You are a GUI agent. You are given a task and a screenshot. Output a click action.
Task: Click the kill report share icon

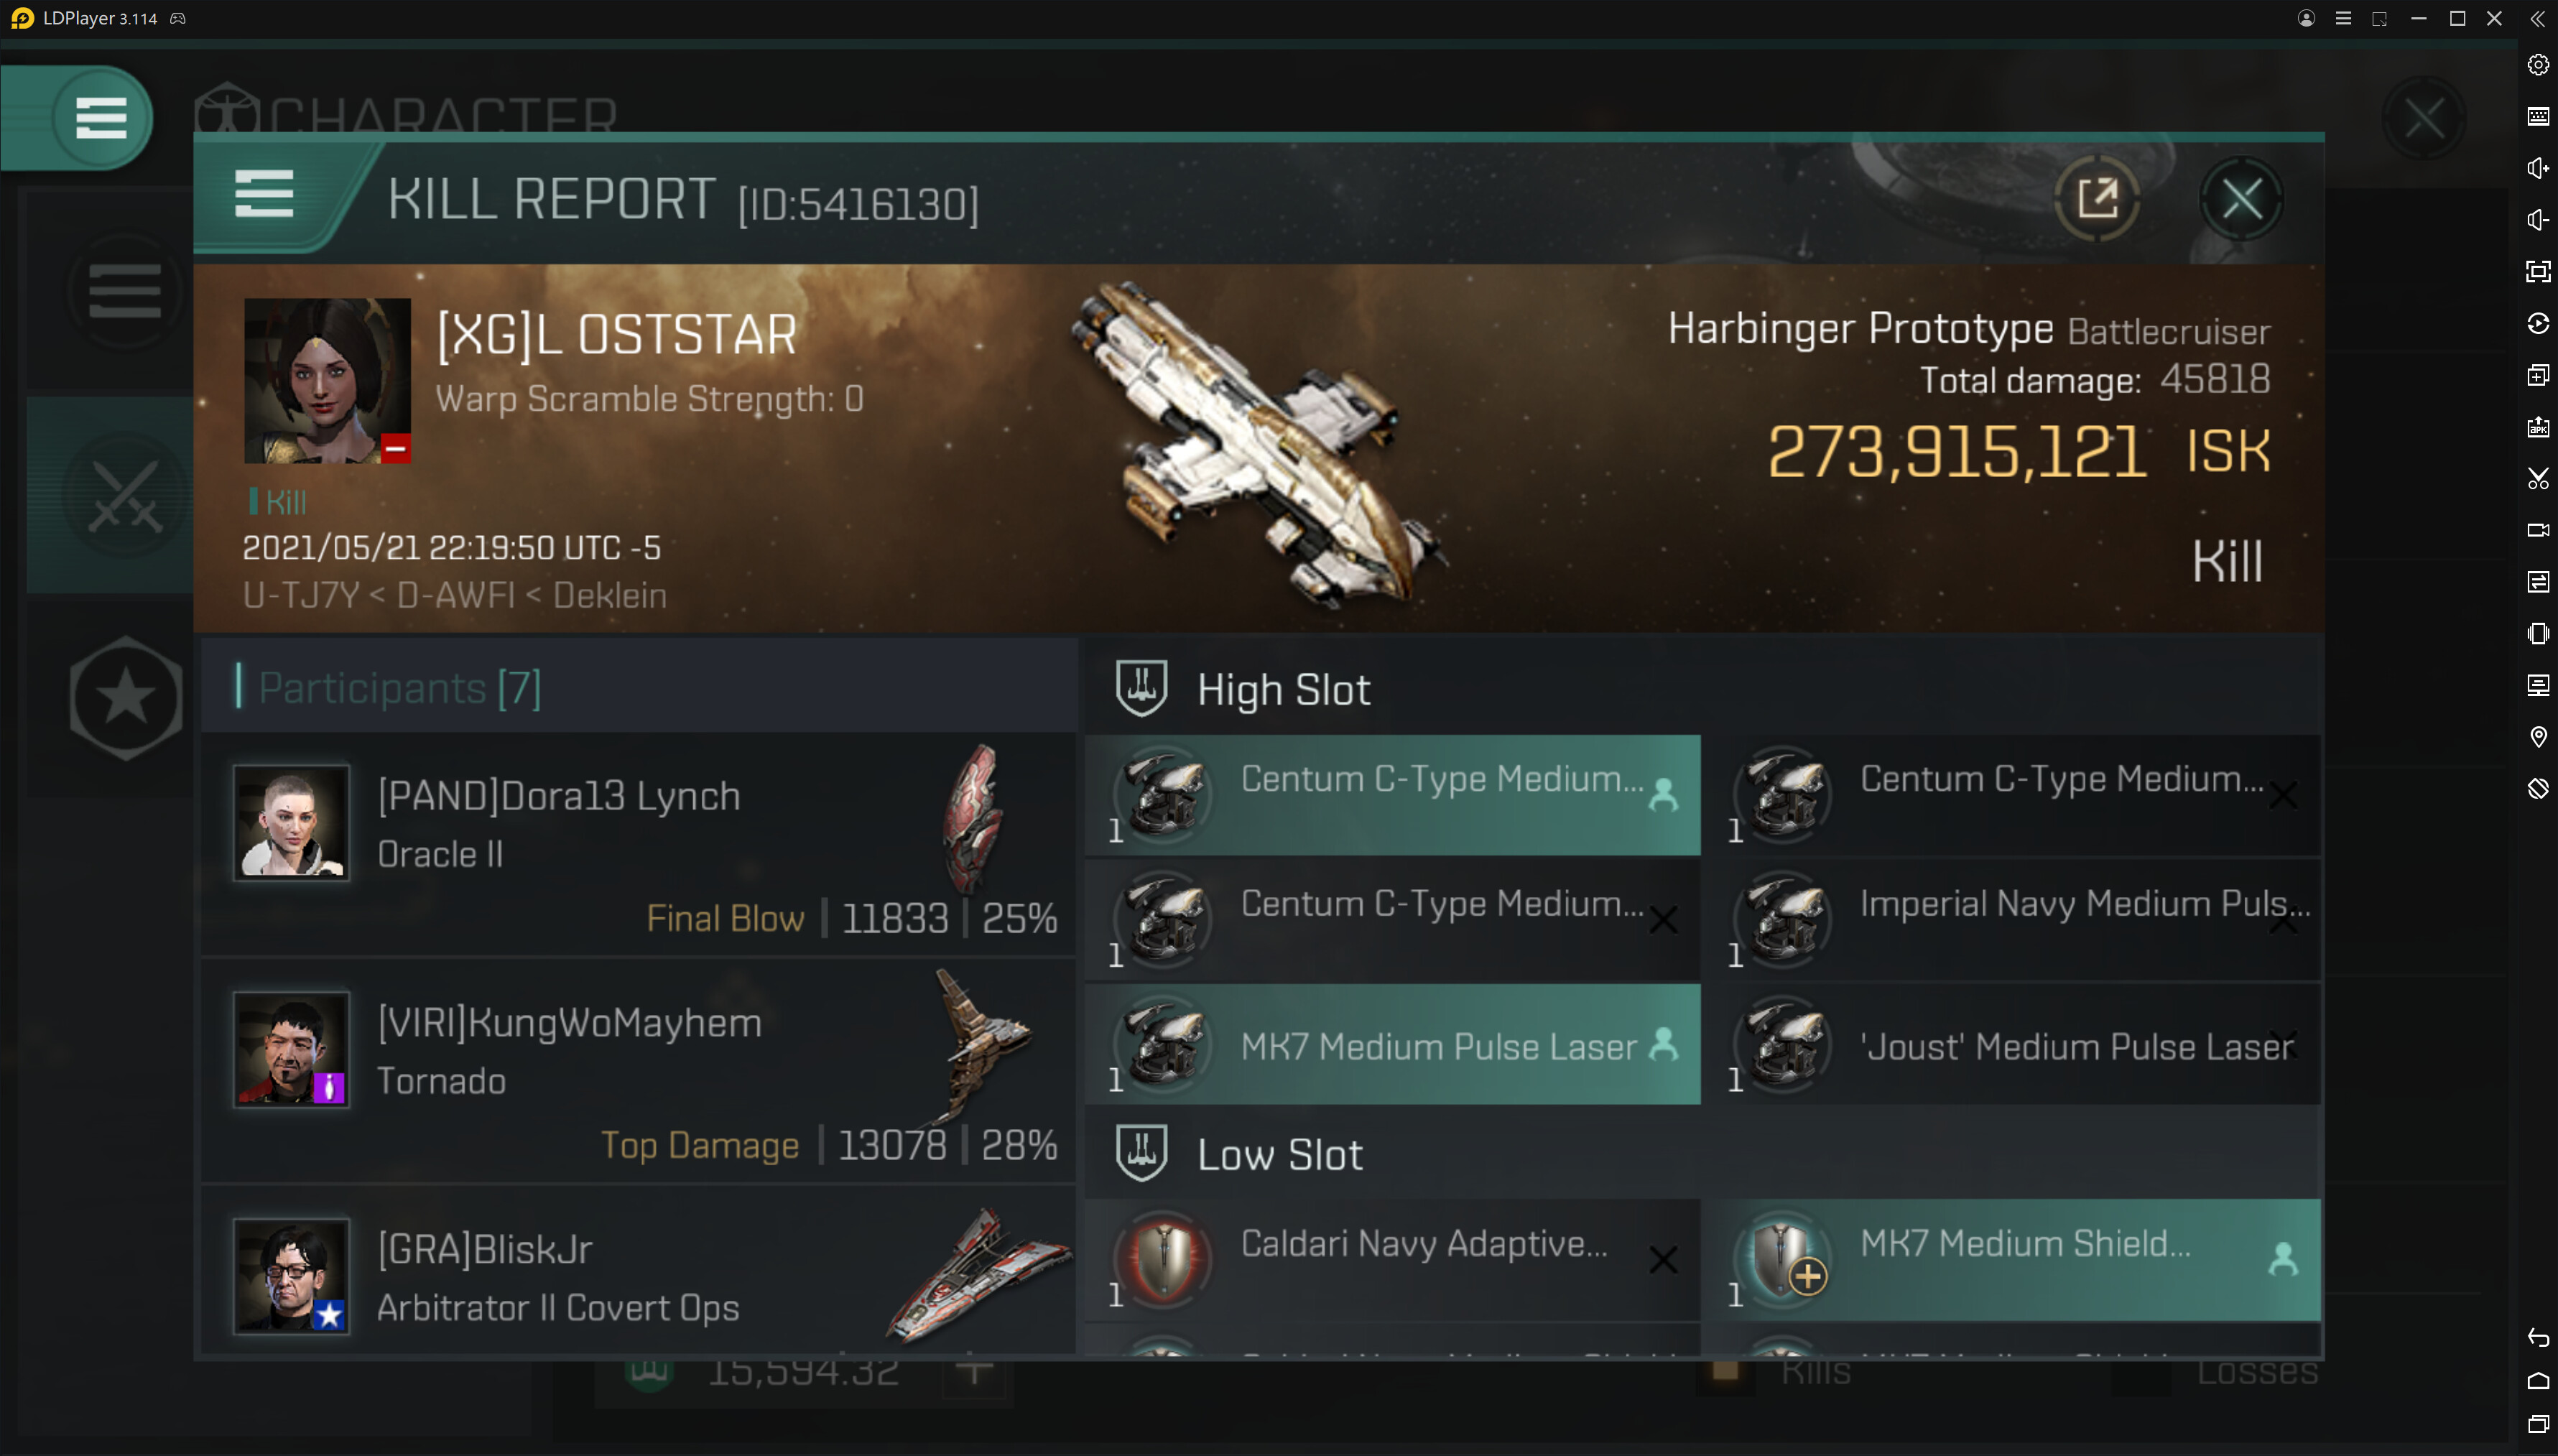pos(2097,198)
